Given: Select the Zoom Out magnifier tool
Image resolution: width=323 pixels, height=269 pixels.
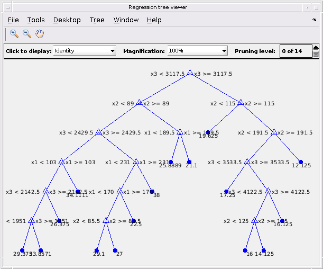Looking at the screenshot, I should click(27, 34).
